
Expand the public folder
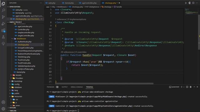pos(17,93)
